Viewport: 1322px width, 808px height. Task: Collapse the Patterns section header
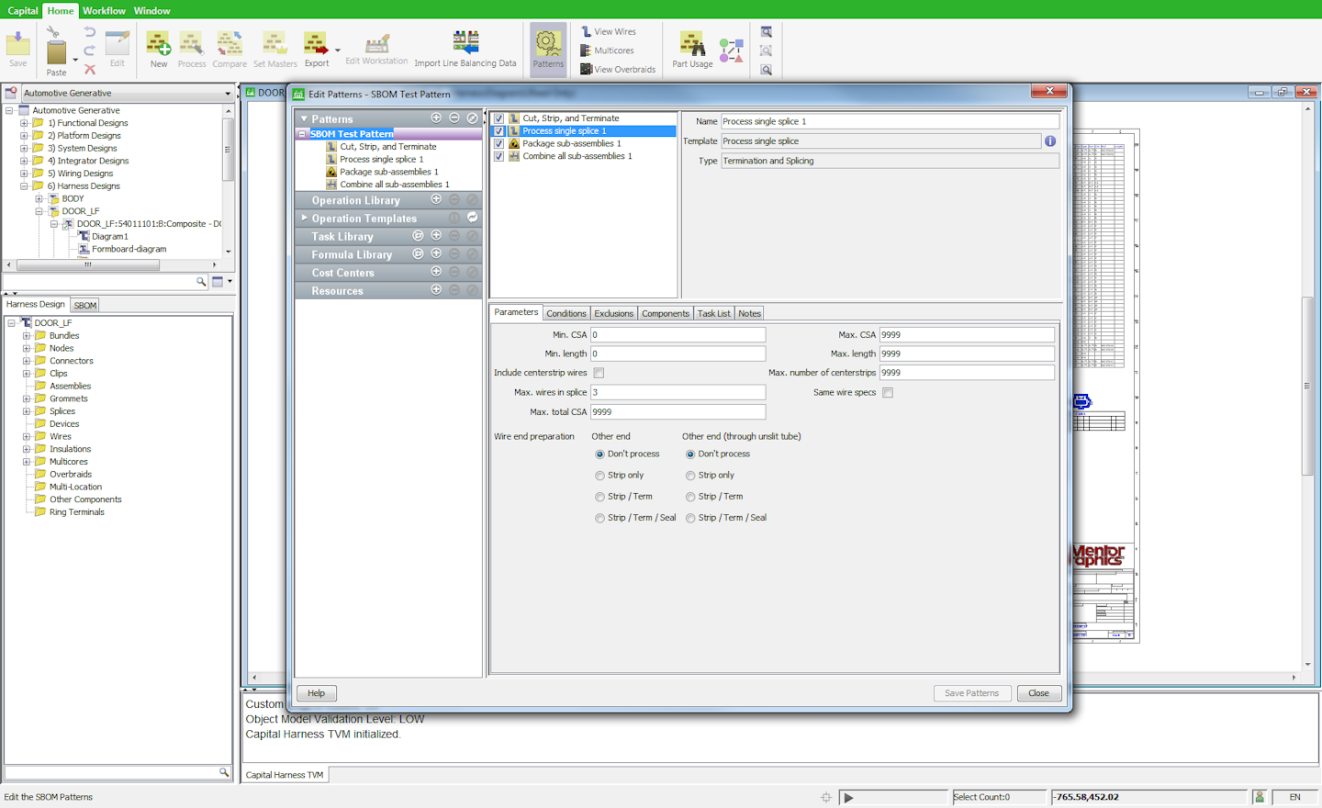[x=305, y=118]
